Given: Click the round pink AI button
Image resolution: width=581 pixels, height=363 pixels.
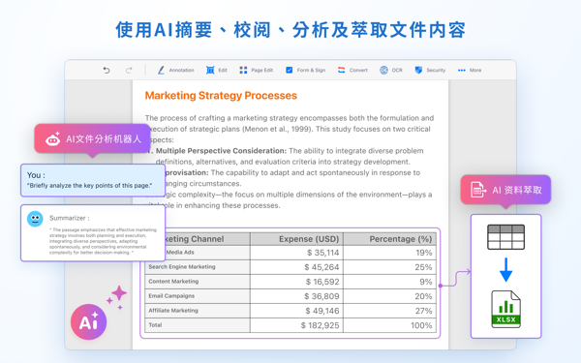Looking at the screenshot, I should click(x=88, y=322).
